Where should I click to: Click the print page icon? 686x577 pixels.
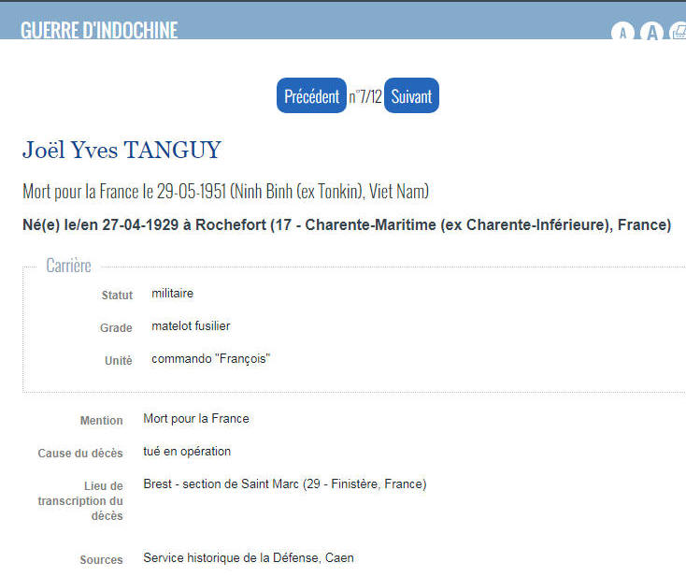(x=679, y=33)
